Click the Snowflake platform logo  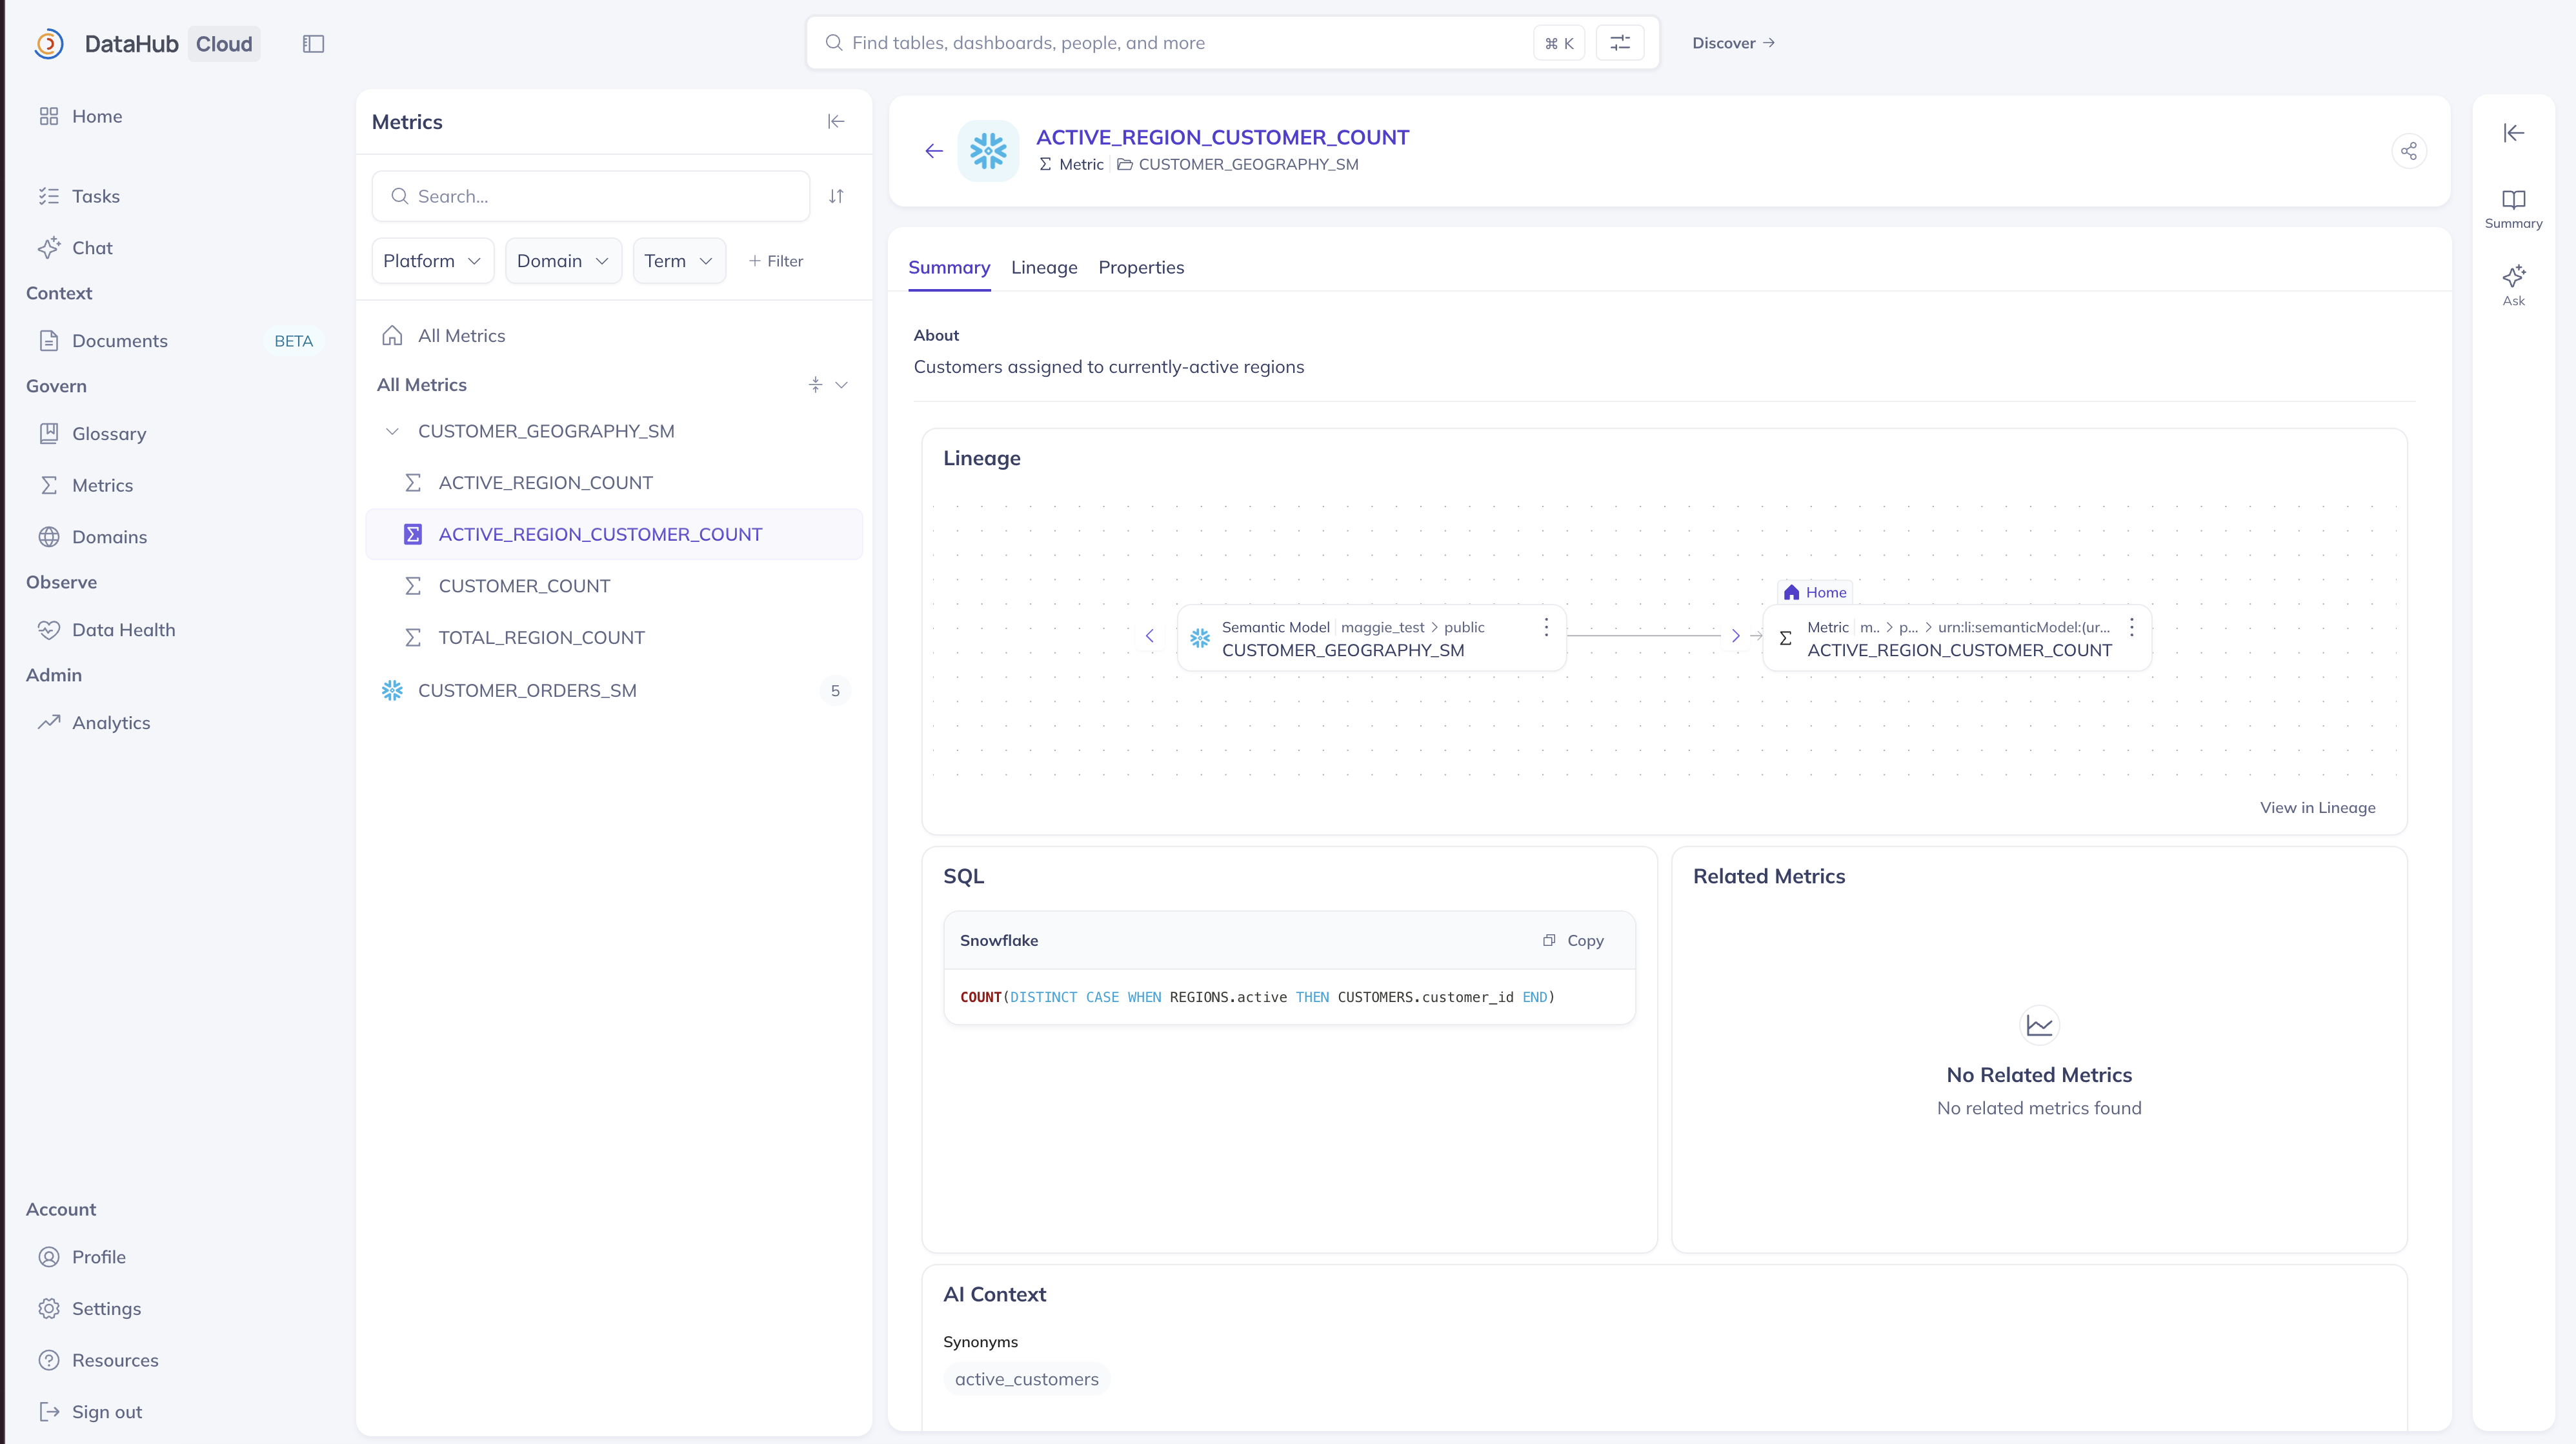pyautogui.click(x=988, y=151)
